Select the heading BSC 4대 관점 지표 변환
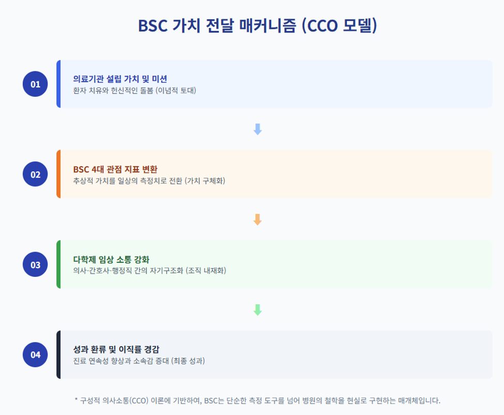 [115, 169]
